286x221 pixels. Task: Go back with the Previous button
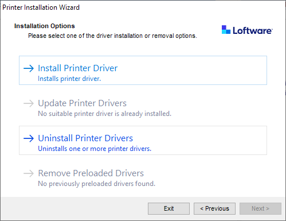[x=214, y=208]
